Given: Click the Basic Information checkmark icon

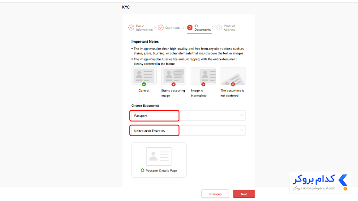Looking at the screenshot, I should tap(131, 28).
